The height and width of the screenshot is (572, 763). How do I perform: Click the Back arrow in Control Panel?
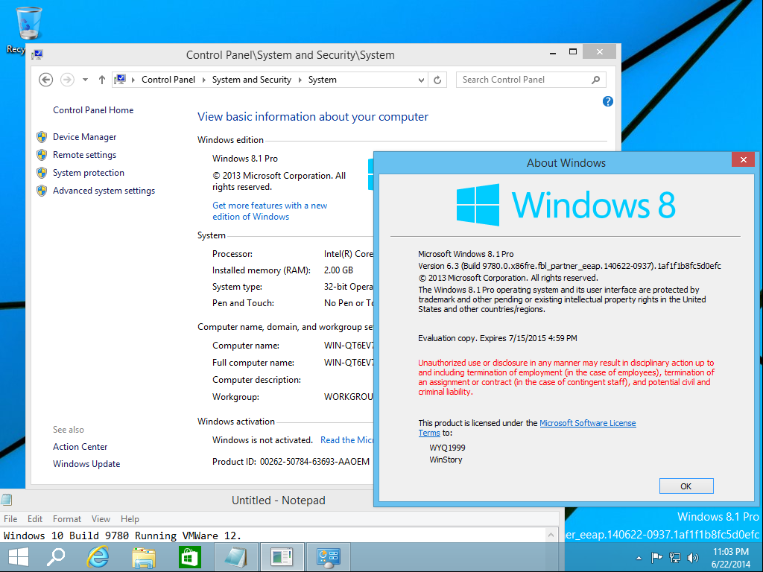[45, 80]
